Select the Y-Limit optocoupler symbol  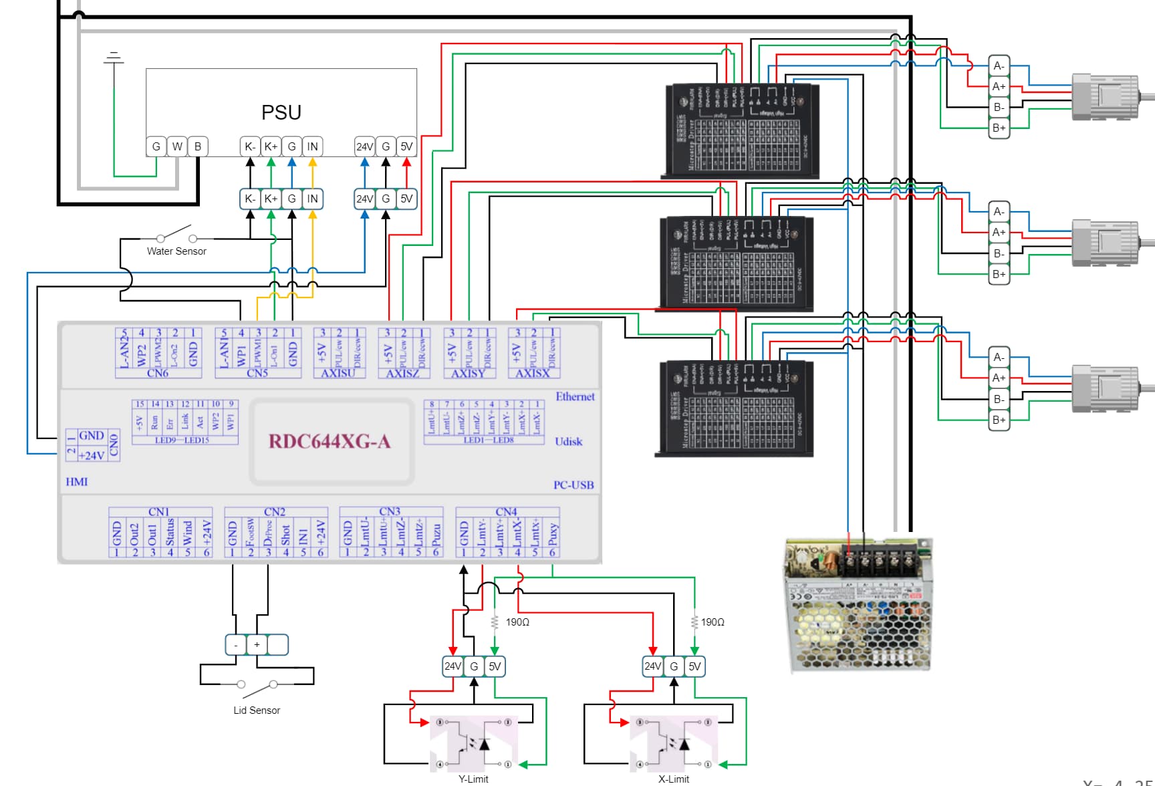(x=473, y=743)
